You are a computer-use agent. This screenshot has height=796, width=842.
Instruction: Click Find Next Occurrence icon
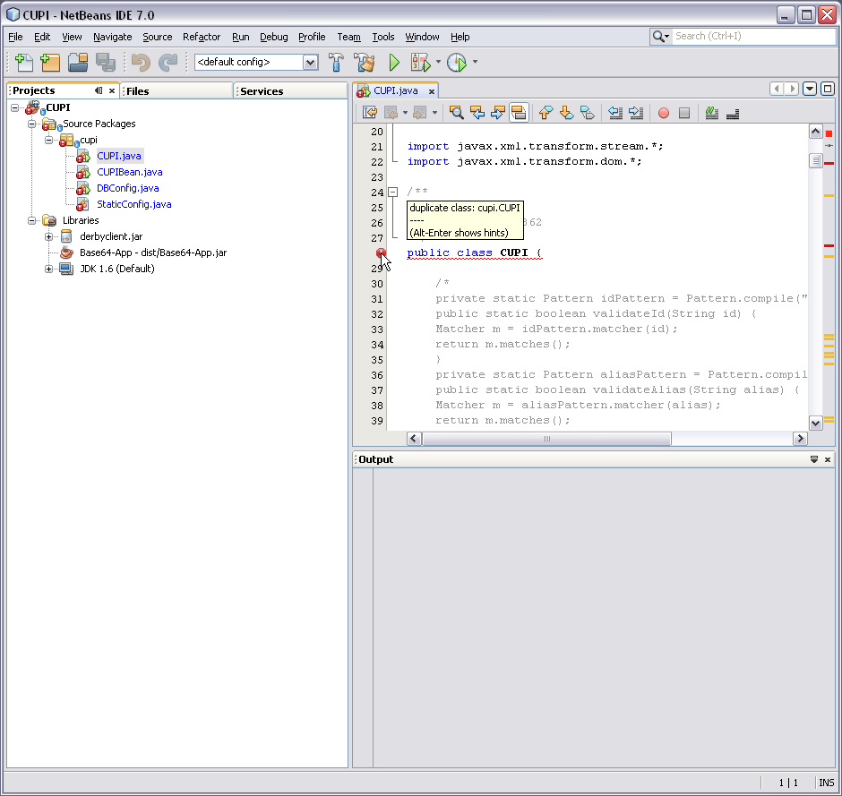pos(498,113)
